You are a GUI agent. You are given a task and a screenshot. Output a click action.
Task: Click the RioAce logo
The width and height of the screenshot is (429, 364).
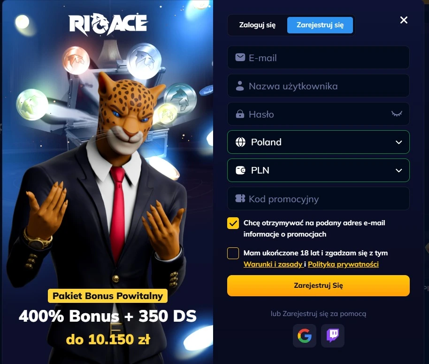tap(108, 24)
